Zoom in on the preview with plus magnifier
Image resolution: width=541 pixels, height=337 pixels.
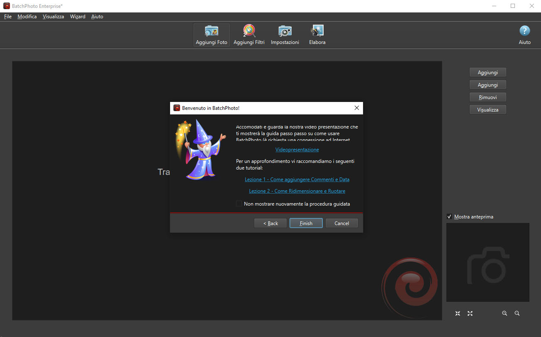click(x=504, y=313)
